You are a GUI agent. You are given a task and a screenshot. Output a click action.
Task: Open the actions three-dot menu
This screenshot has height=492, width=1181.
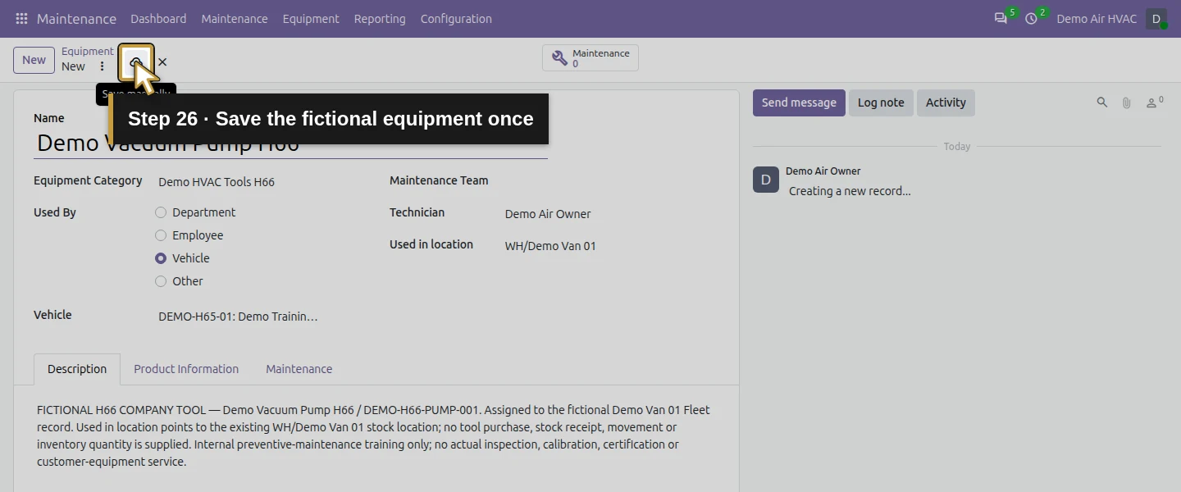coord(102,66)
